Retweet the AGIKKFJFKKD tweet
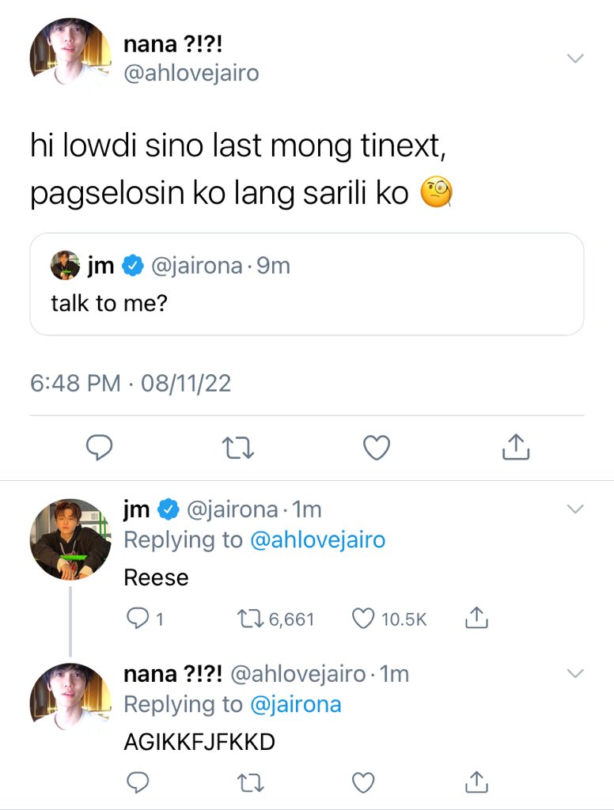The height and width of the screenshot is (810, 614). [x=251, y=783]
